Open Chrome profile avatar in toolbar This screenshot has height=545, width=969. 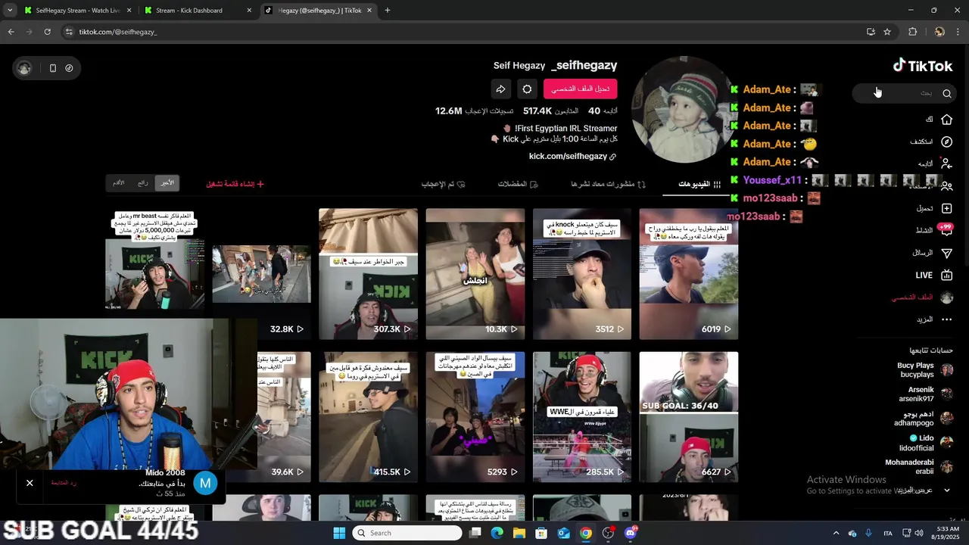pos(939,32)
